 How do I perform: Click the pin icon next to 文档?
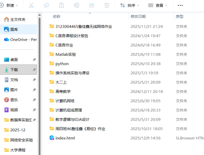tap(34, 80)
